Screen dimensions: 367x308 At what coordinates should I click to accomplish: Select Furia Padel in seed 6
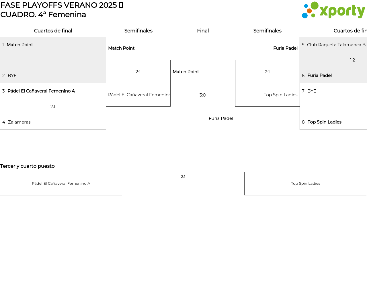pyautogui.click(x=319, y=76)
